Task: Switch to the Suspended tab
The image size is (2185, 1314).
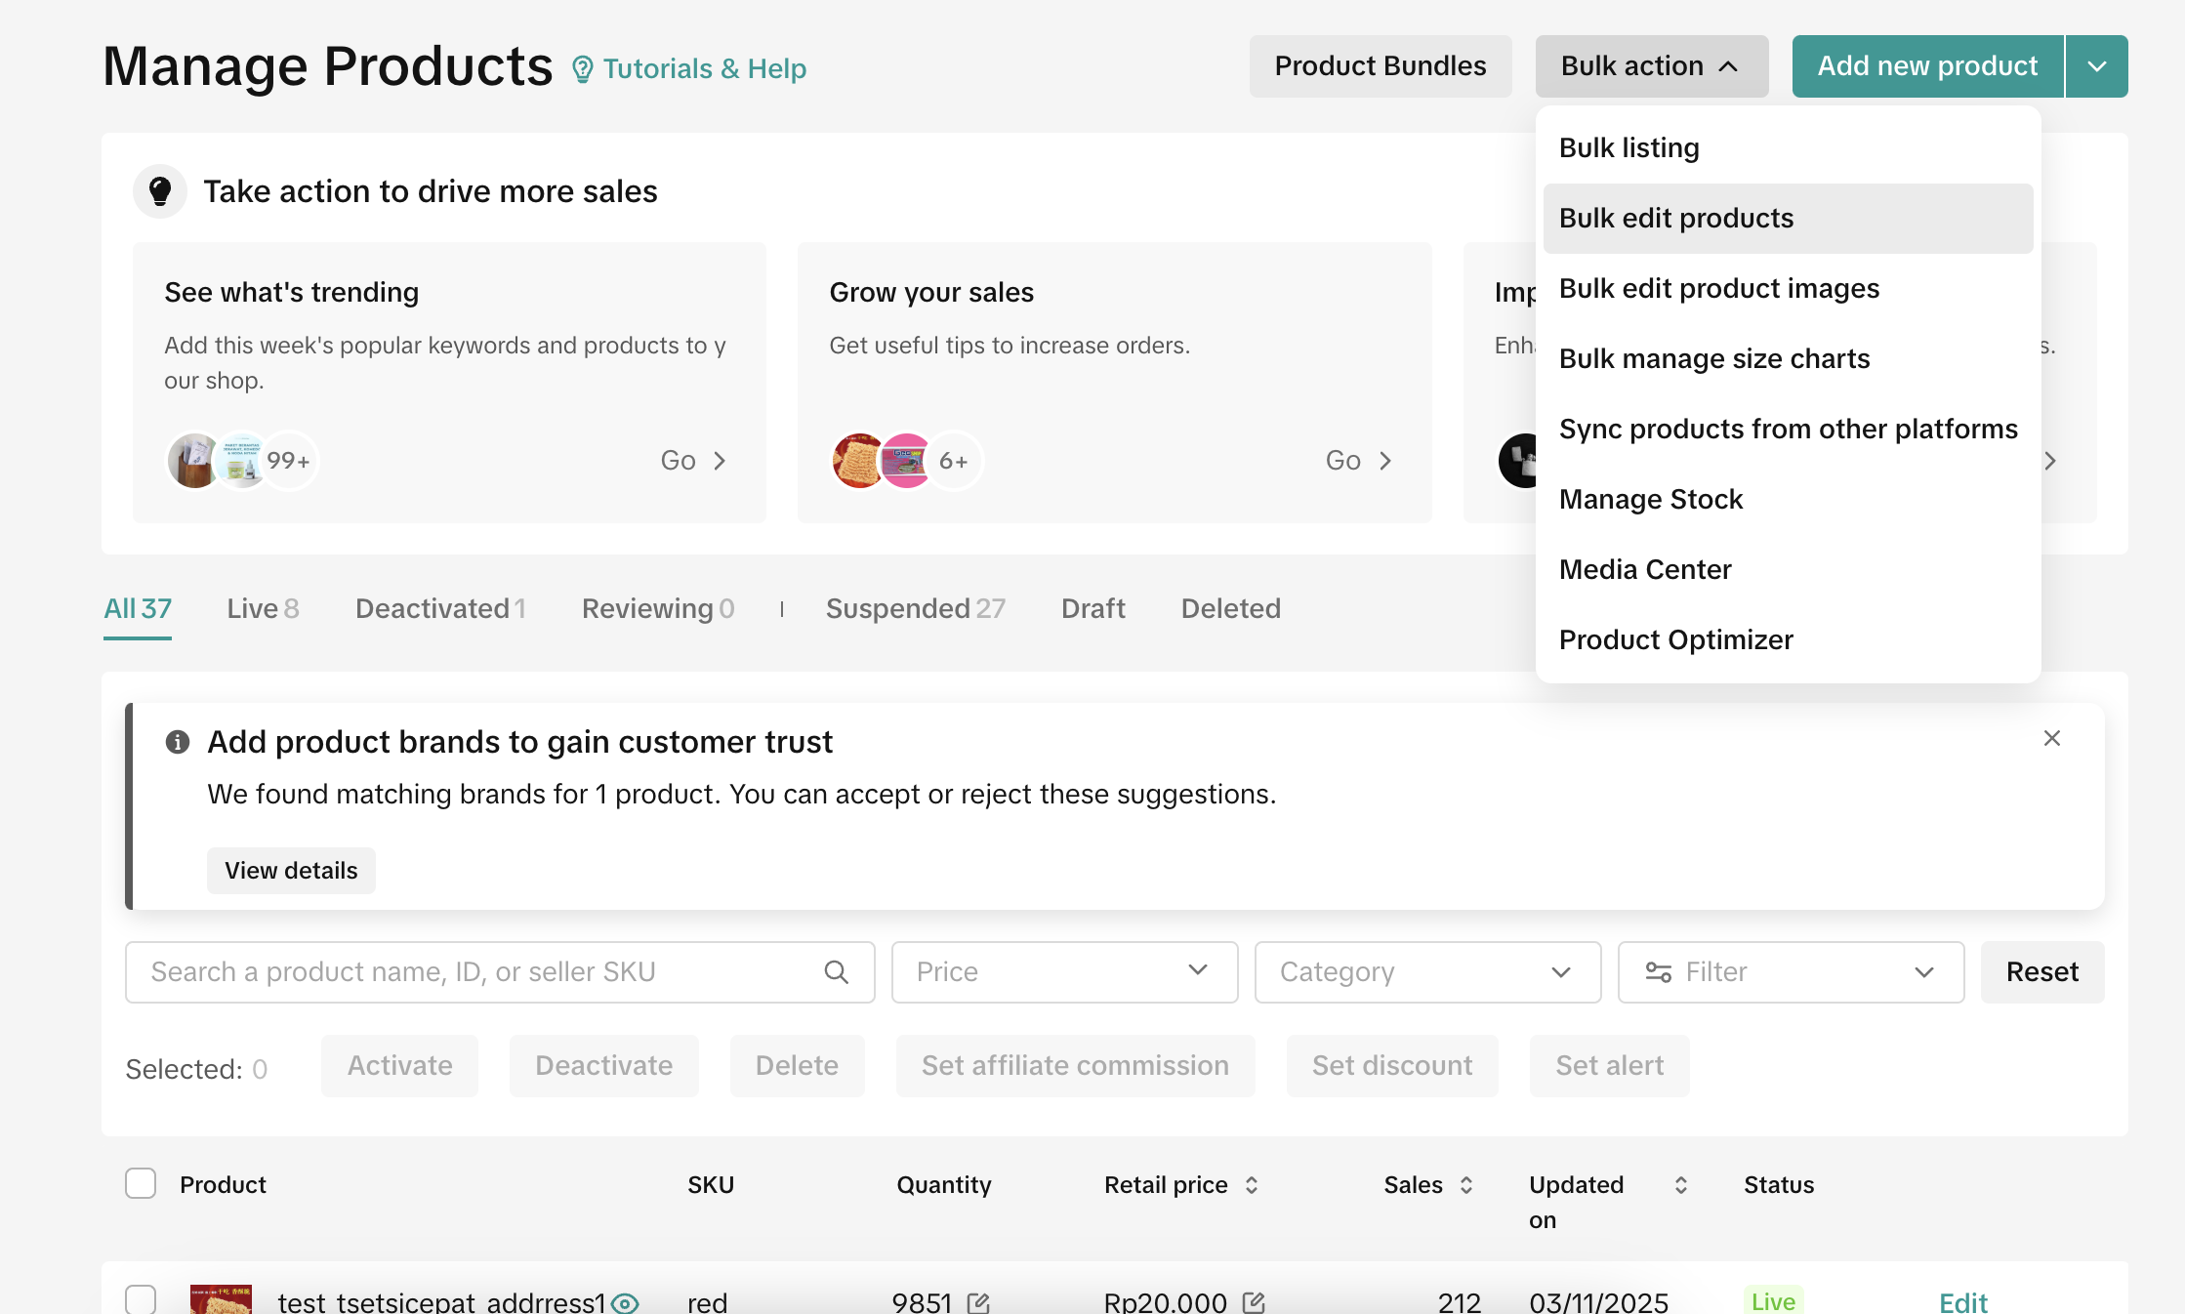Action: [x=915, y=609]
